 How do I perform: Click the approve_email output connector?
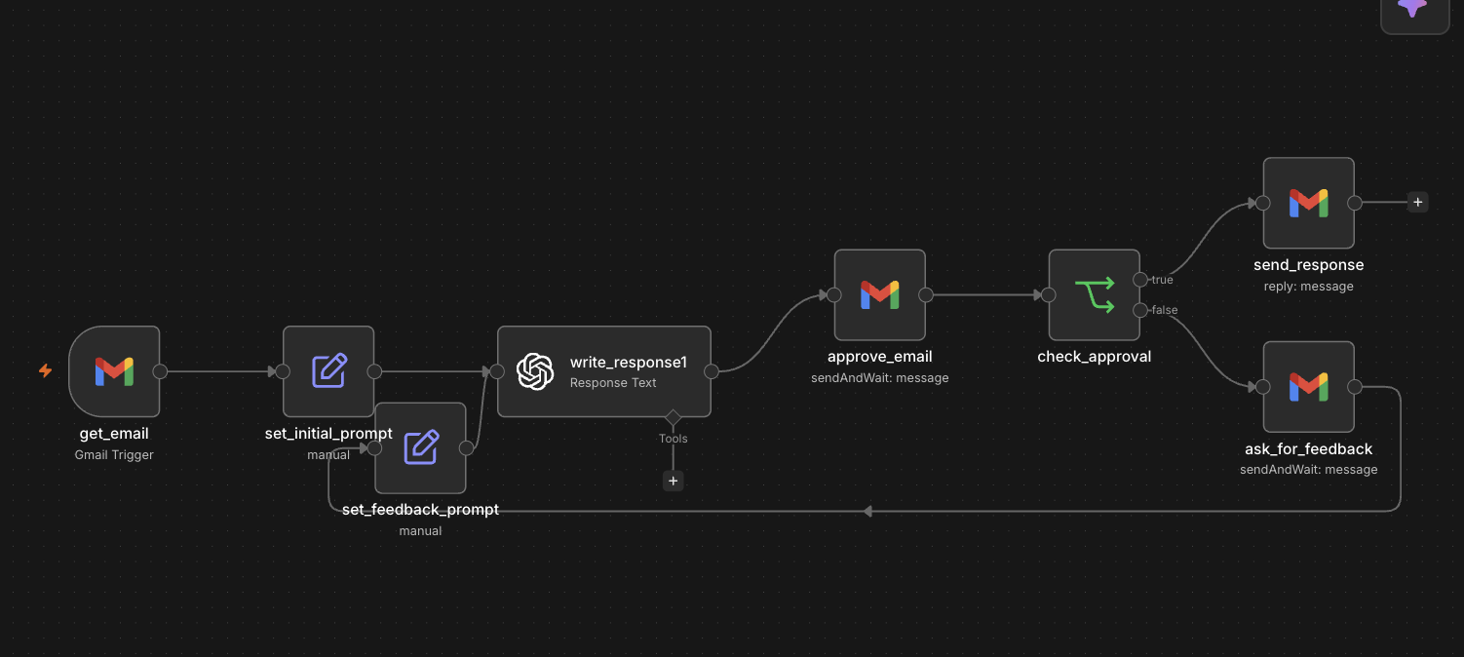[926, 294]
